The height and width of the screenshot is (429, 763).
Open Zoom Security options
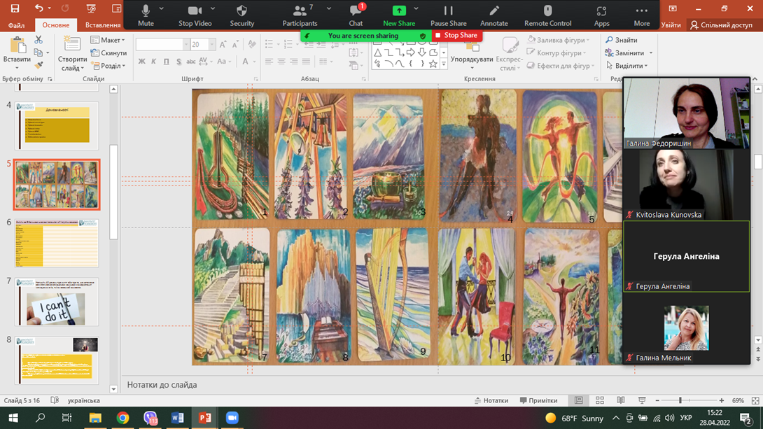(x=241, y=15)
